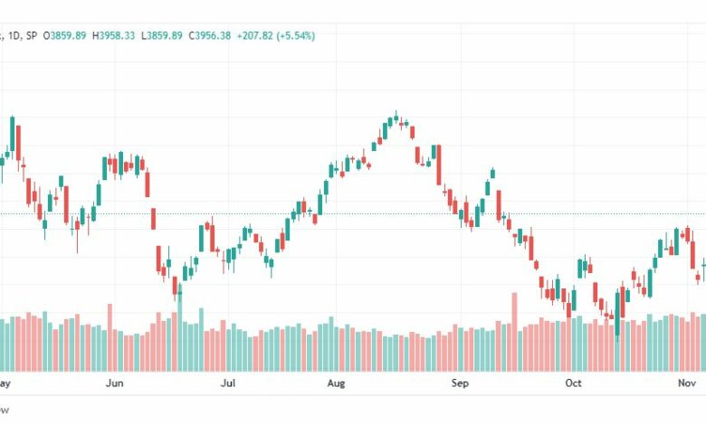Viewport: 706px width, 425px height.
Task: Select the open value O3859.89
Action: coord(64,35)
